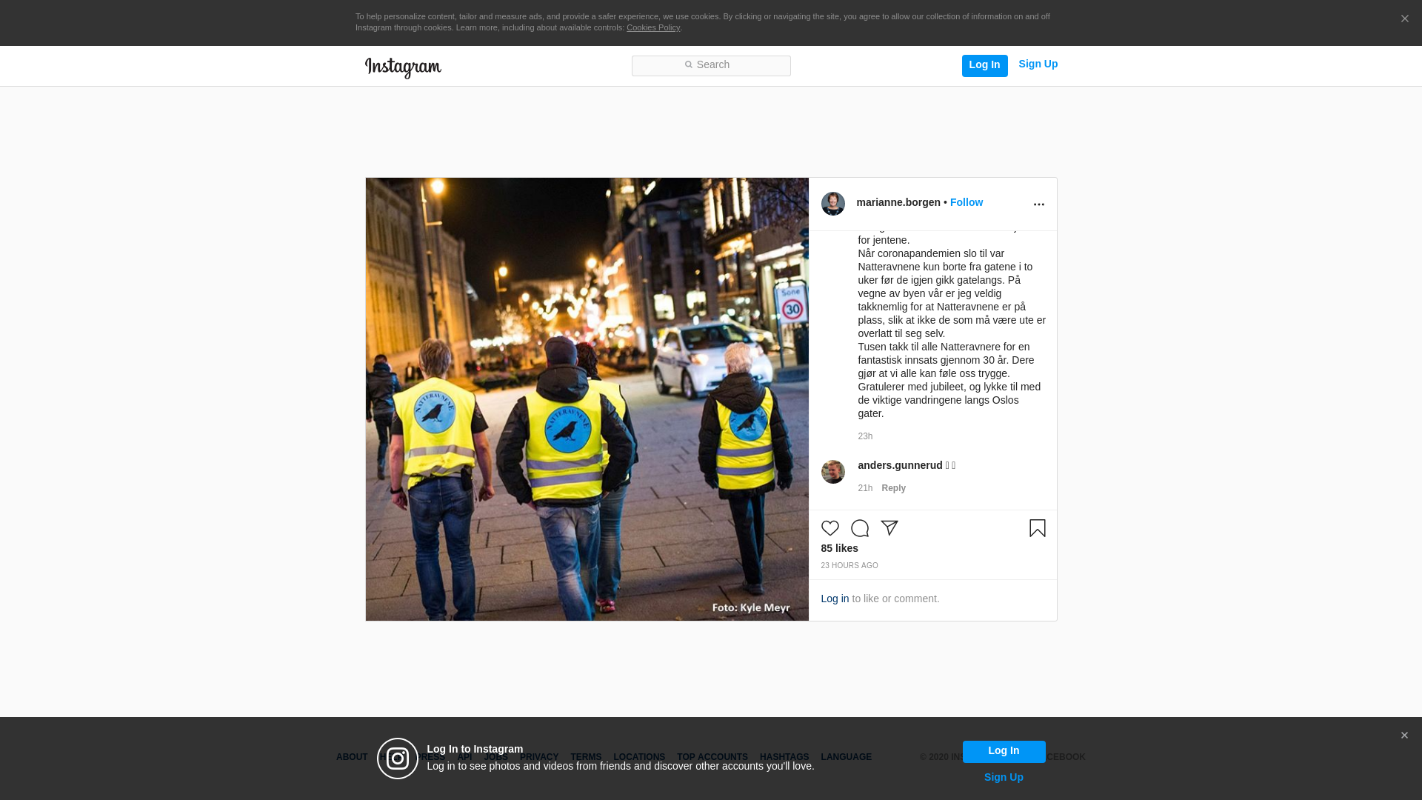1422x800 pixels.
Task: Click the header Log In button
Action: pos(984,65)
